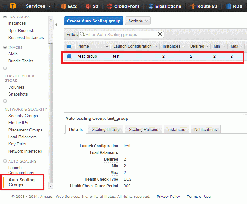This screenshot has height=204, width=247.
Task: Open the EC2 service shortcut icon
Action: pos(64,6)
